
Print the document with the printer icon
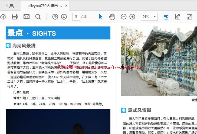coord(15,17)
